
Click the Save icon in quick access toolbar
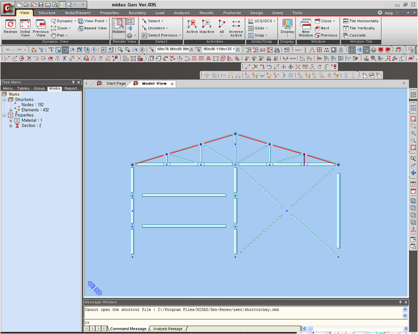[41, 5]
